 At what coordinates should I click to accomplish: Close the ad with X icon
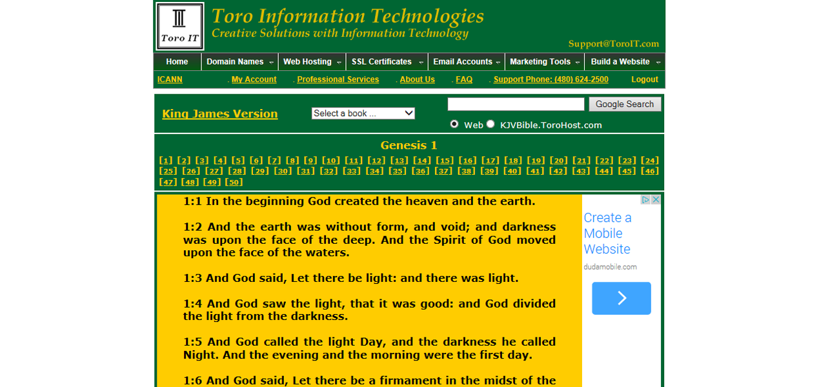pos(656,200)
